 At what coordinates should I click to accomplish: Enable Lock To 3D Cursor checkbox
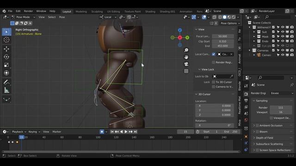click(x=214, y=82)
